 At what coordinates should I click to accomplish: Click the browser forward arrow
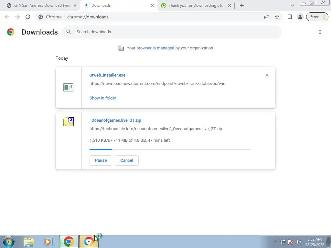(x=17, y=17)
